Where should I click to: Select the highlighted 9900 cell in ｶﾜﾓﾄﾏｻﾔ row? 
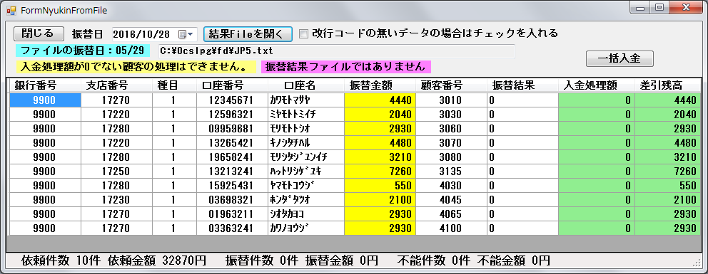(45, 100)
